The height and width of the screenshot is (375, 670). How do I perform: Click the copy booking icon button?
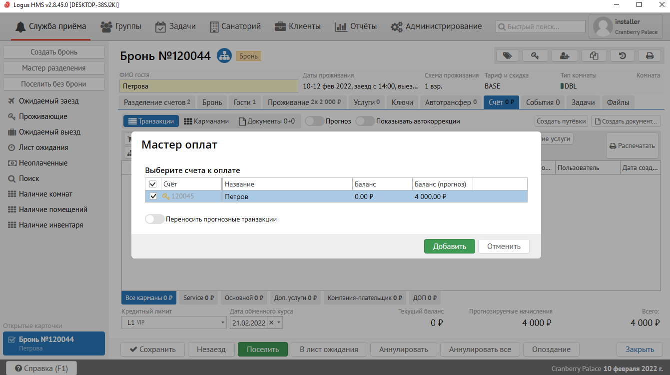pos(594,55)
